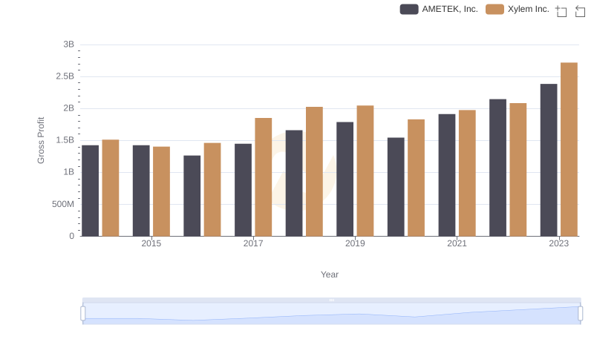The width and height of the screenshot is (594, 342).
Task: Click the AMETEK 2022 bar
Action: coord(497,168)
